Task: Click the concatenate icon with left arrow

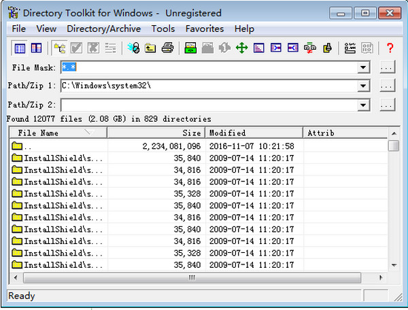Action: pos(292,48)
